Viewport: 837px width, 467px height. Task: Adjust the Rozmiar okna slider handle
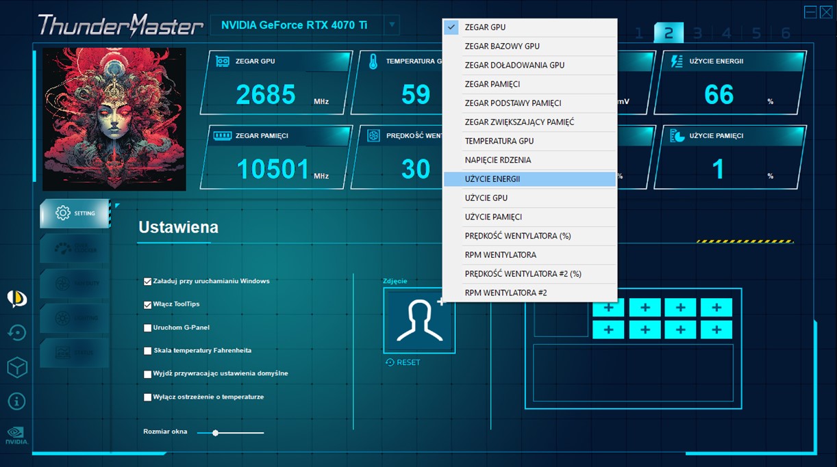click(x=216, y=433)
